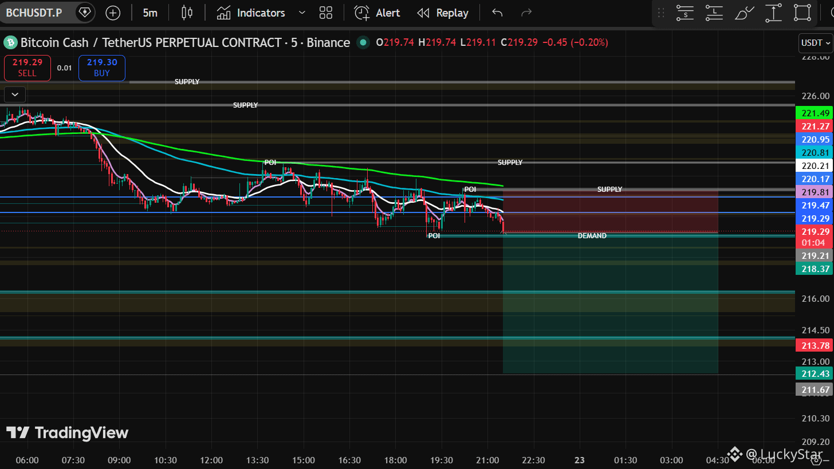Click the diamond icon beside the symbol name
The image size is (834, 469).
(85, 13)
